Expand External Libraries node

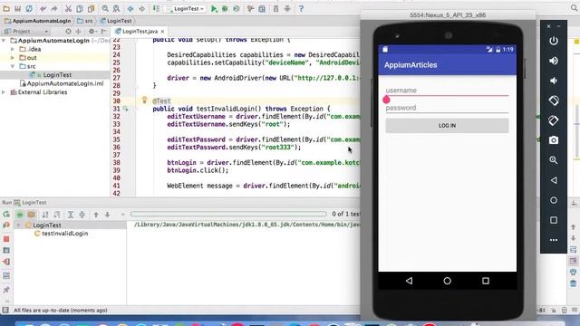click(4, 92)
